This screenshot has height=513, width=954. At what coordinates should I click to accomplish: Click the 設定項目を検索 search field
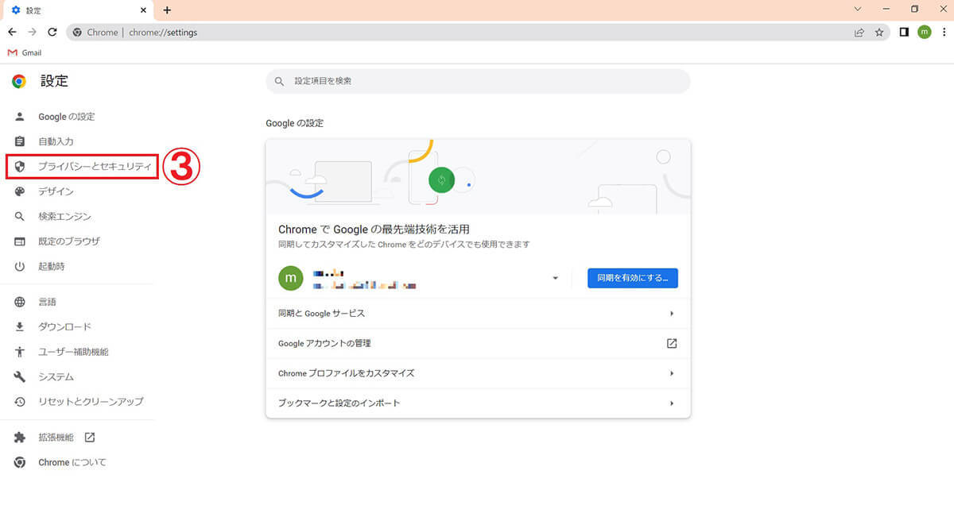pyautogui.click(x=478, y=81)
